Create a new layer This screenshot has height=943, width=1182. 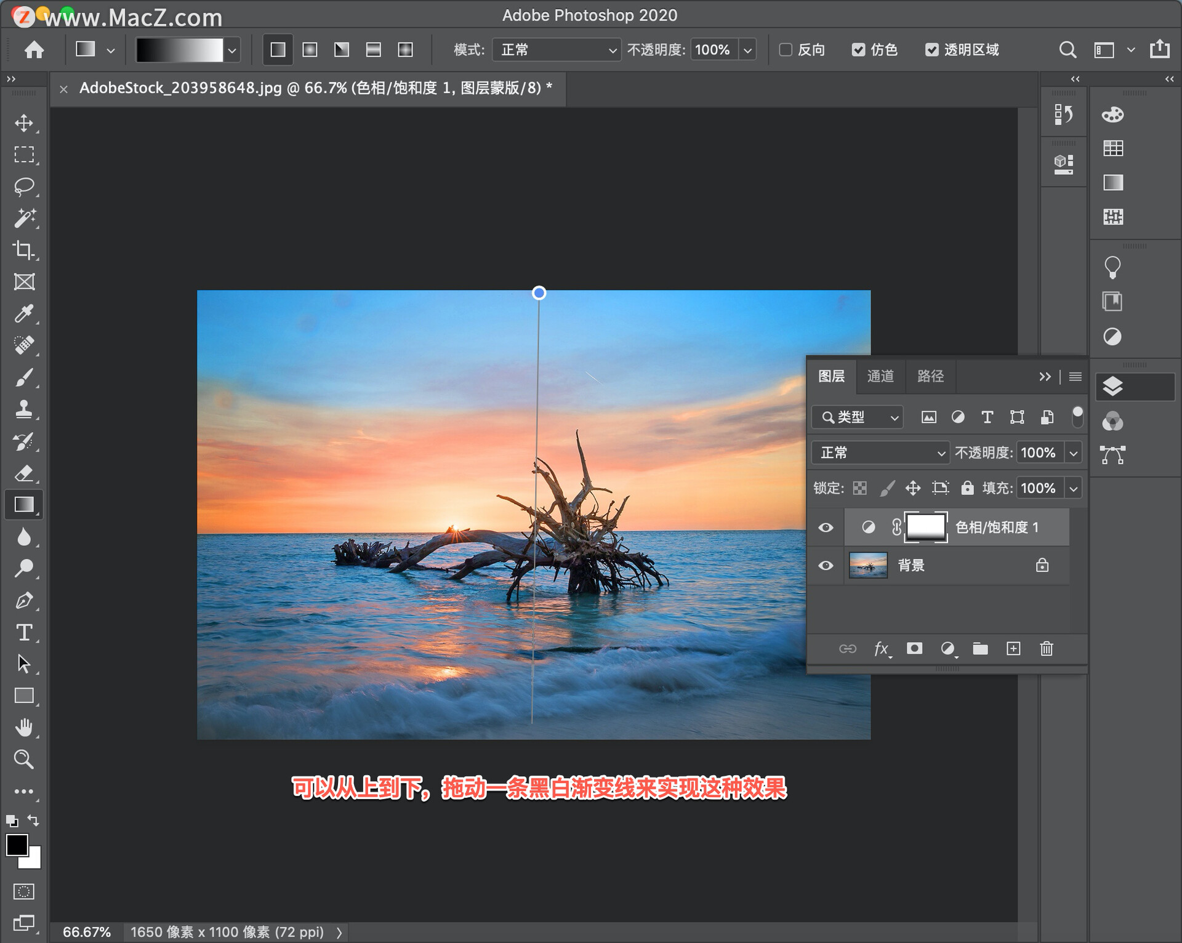[1013, 648]
